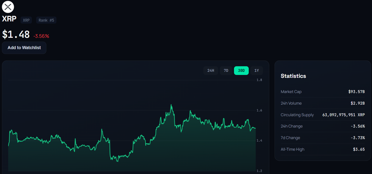372x174 pixels.
Task: Click the 24h Change label
Action: (292, 126)
